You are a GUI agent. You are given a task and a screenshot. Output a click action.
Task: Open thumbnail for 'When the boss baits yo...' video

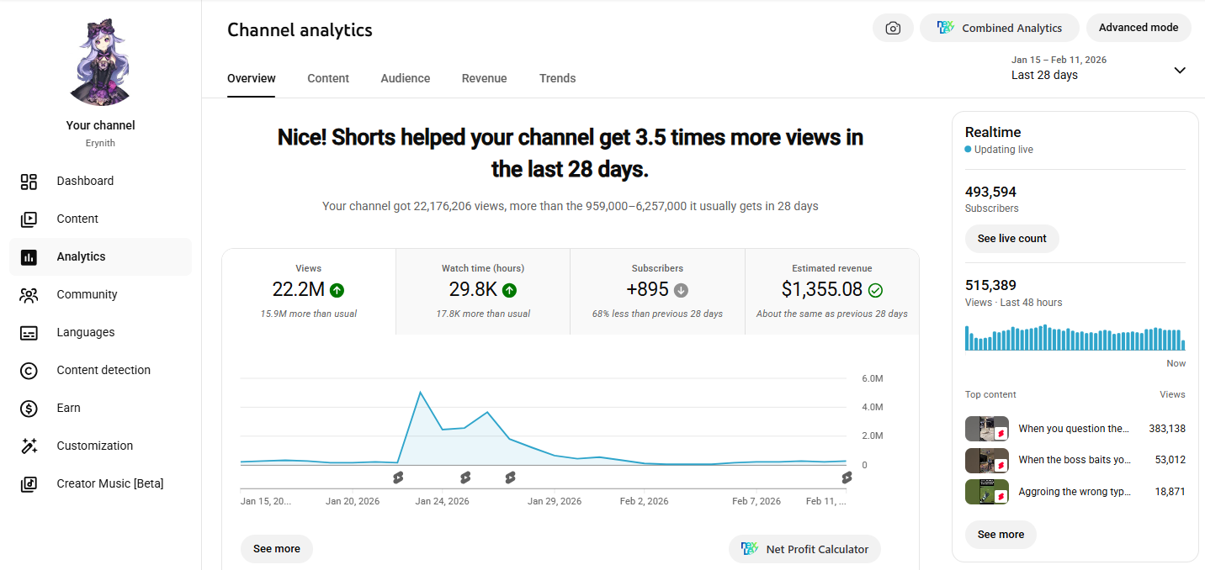(x=987, y=461)
